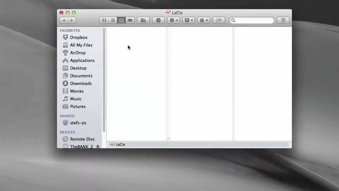Select All My Files in the sidebar

tap(77, 45)
